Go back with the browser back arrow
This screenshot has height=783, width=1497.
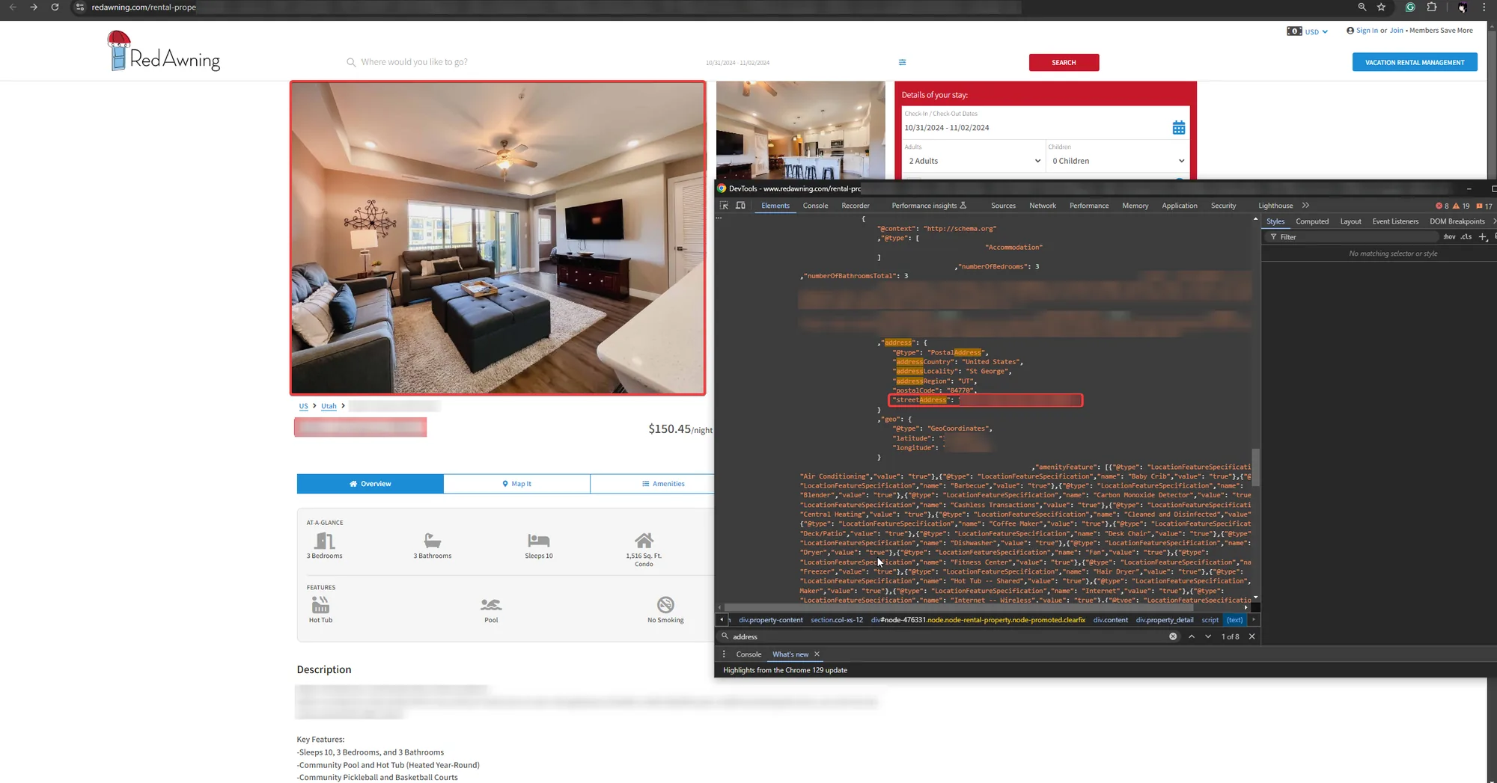click(13, 7)
